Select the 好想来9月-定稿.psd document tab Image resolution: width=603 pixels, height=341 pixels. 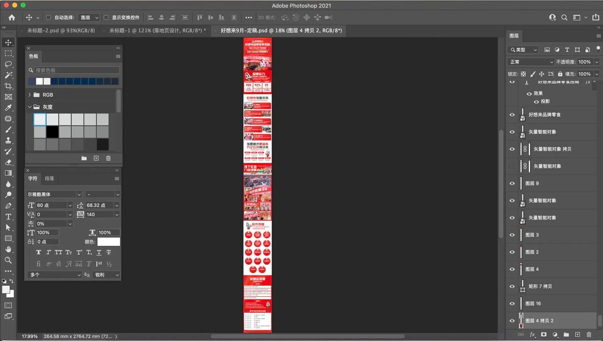(x=281, y=31)
